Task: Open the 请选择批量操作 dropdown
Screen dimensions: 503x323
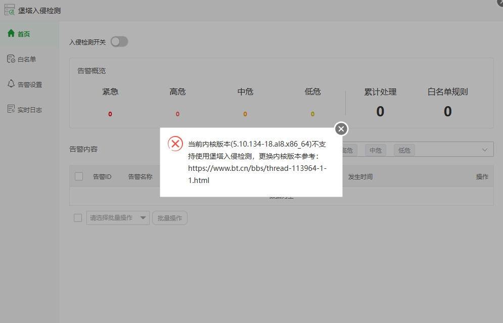Action: coord(118,217)
